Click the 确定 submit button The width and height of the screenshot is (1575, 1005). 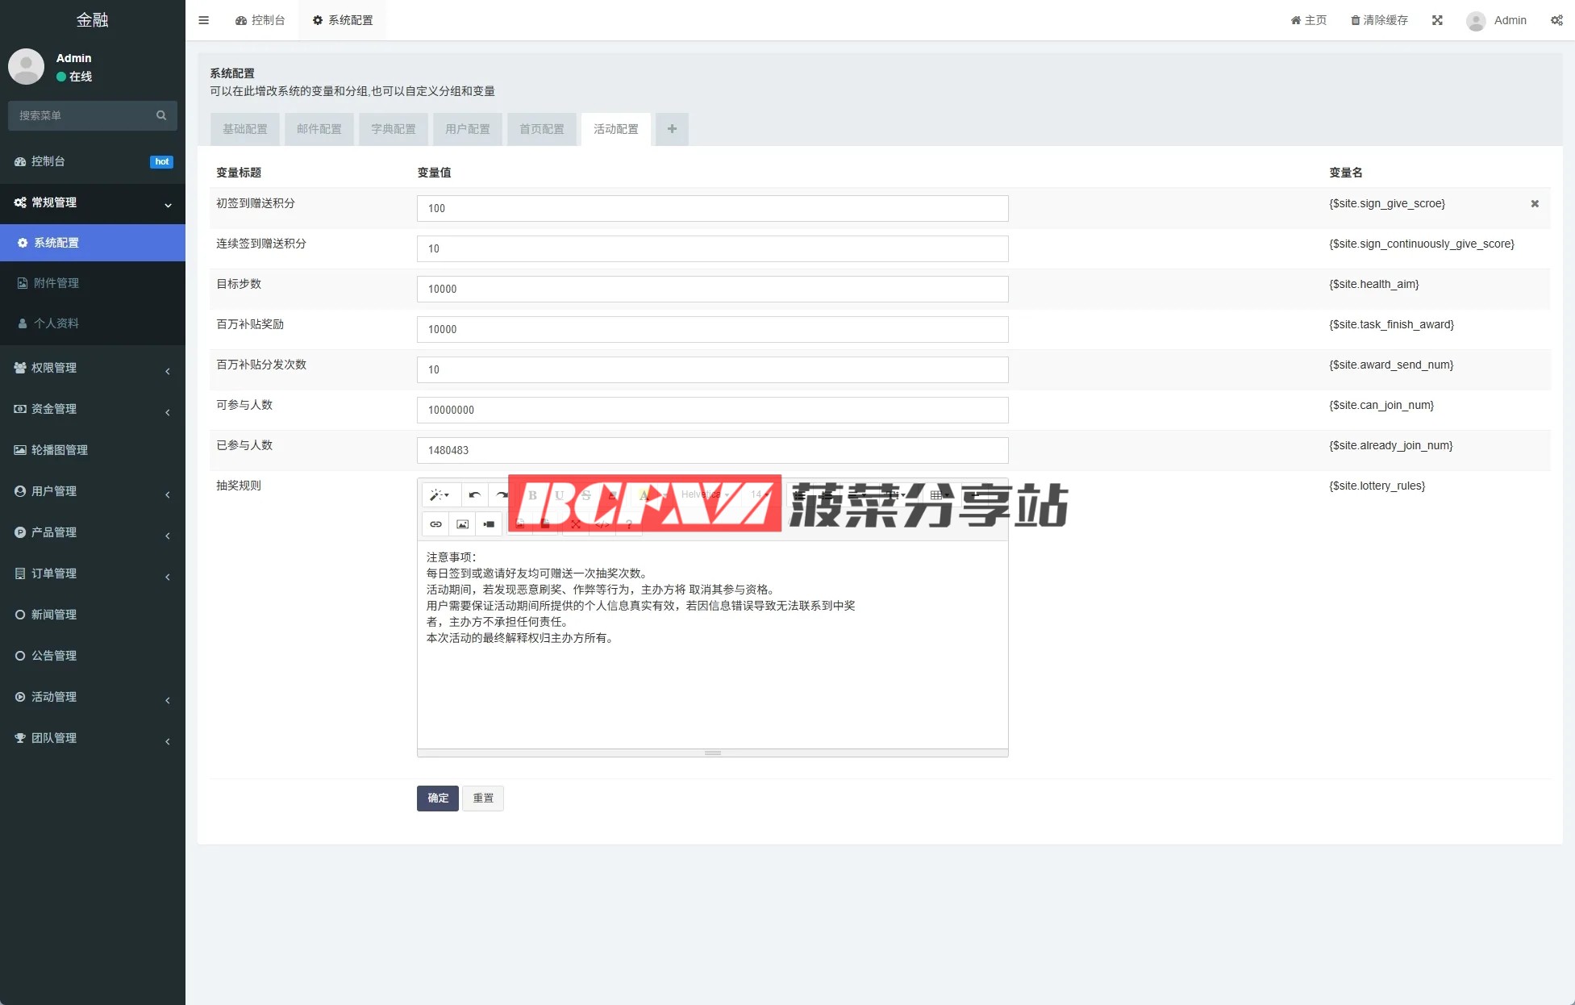[438, 799]
